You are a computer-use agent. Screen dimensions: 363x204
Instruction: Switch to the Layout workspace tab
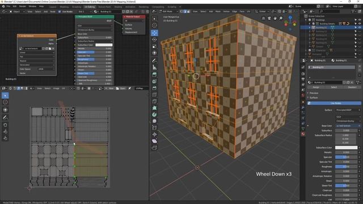point(53,7)
